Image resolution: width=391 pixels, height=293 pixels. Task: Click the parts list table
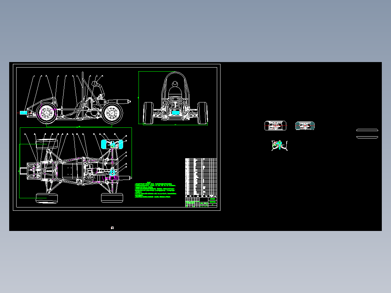201,178
